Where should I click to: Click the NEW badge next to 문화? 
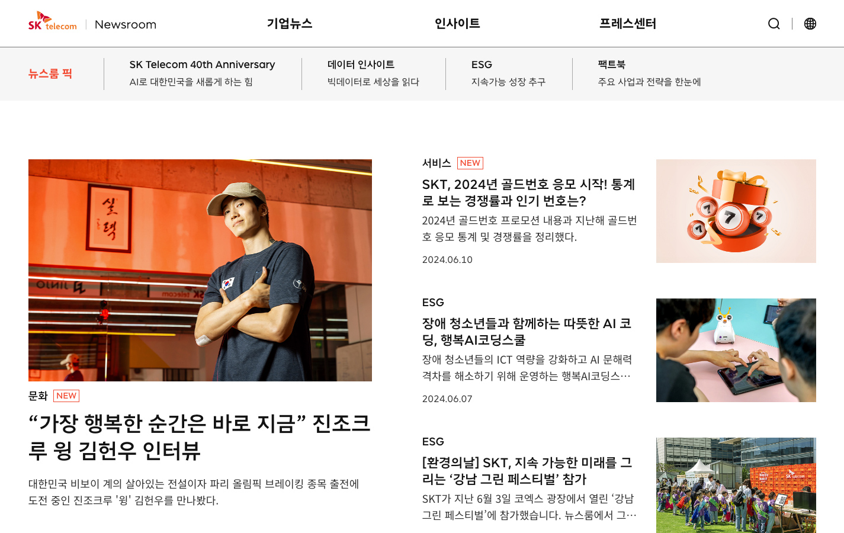point(66,396)
